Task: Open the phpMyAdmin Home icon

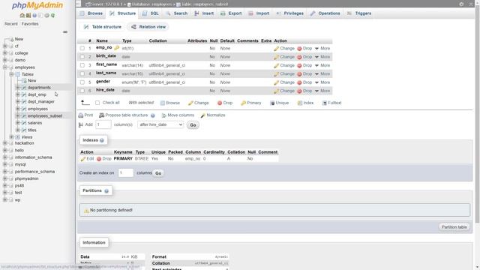Action: [x=22, y=15]
